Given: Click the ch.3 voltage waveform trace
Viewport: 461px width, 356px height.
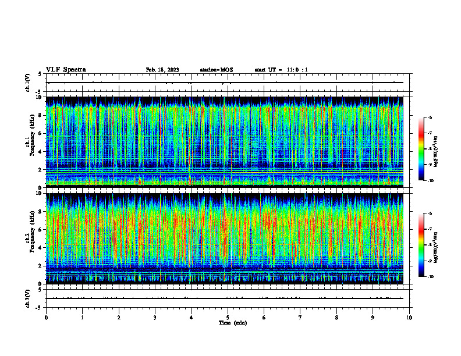Looking at the screenshot, I should (224, 298).
